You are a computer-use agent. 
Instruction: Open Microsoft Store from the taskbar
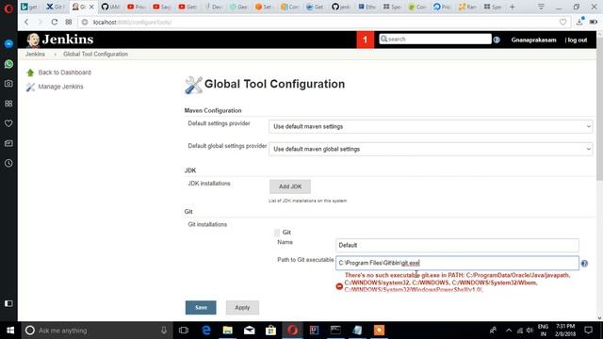[x=270, y=331]
